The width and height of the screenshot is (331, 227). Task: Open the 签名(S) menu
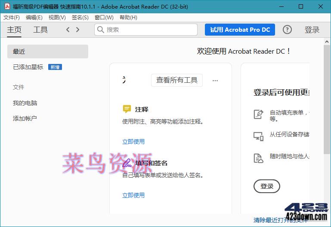(80, 18)
